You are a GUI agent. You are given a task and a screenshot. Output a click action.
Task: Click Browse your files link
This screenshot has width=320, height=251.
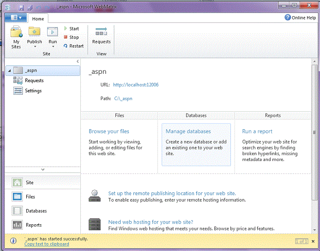coord(109,131)
